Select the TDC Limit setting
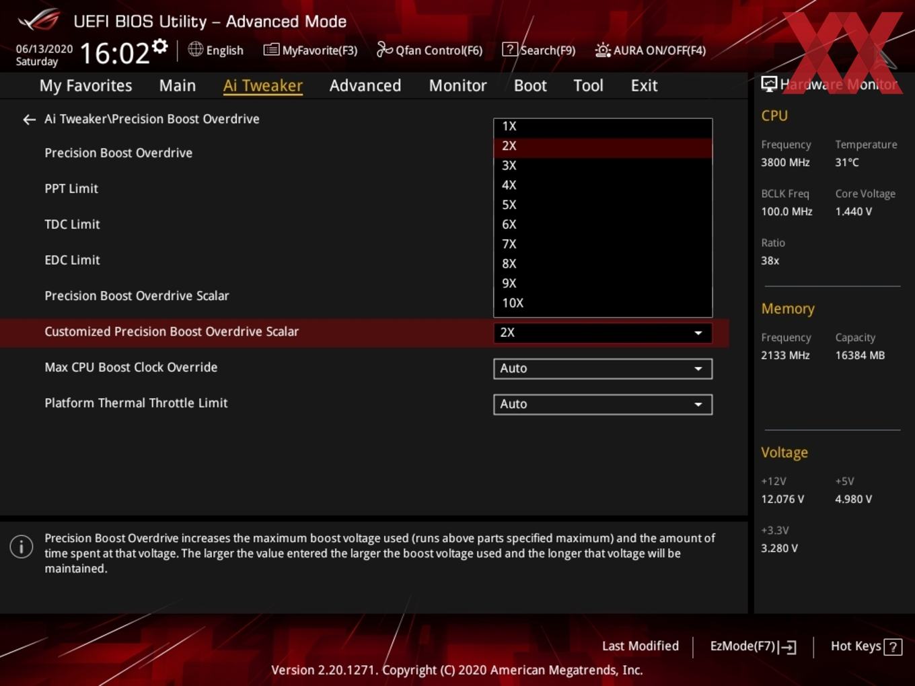This screenshot has width=915, height=686. (x=72, y=225)
